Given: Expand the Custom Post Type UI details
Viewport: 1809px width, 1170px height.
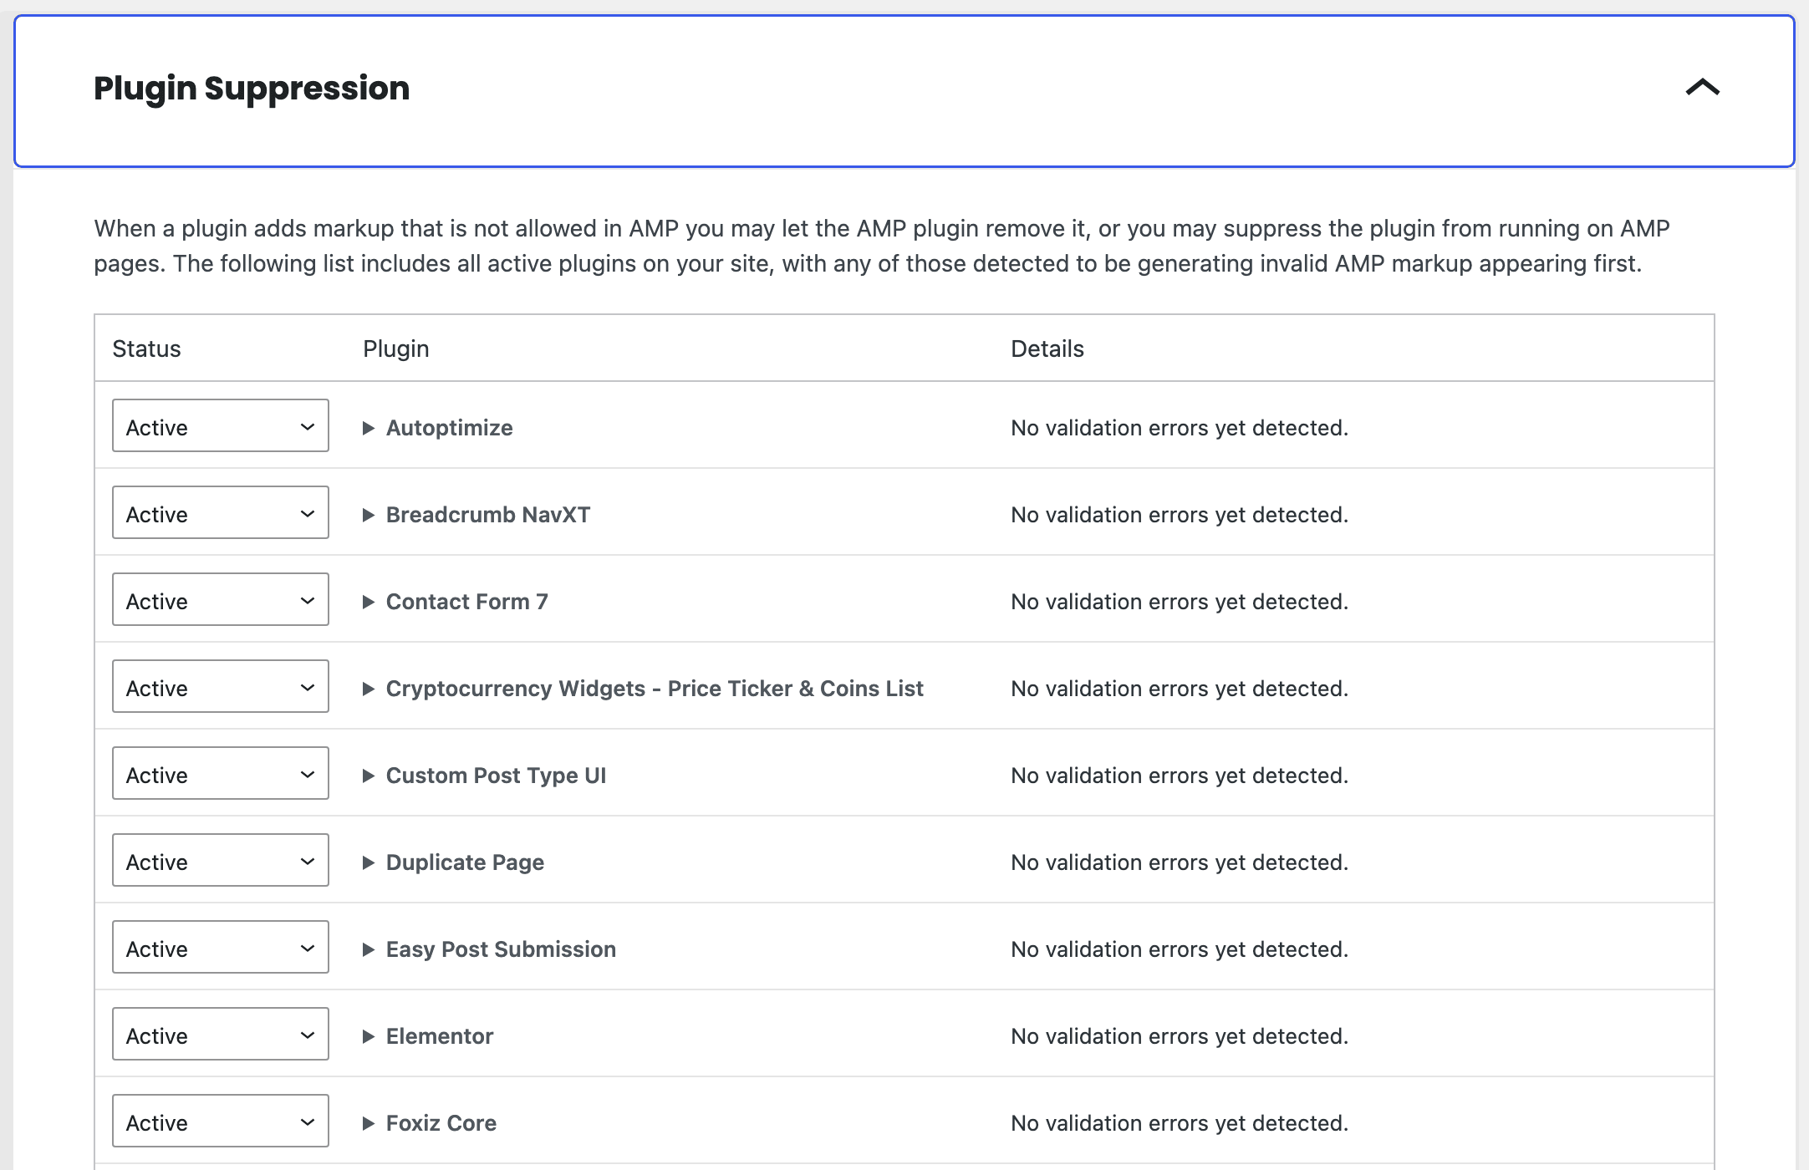Looking at the screenshot, I should coord(485,776).
